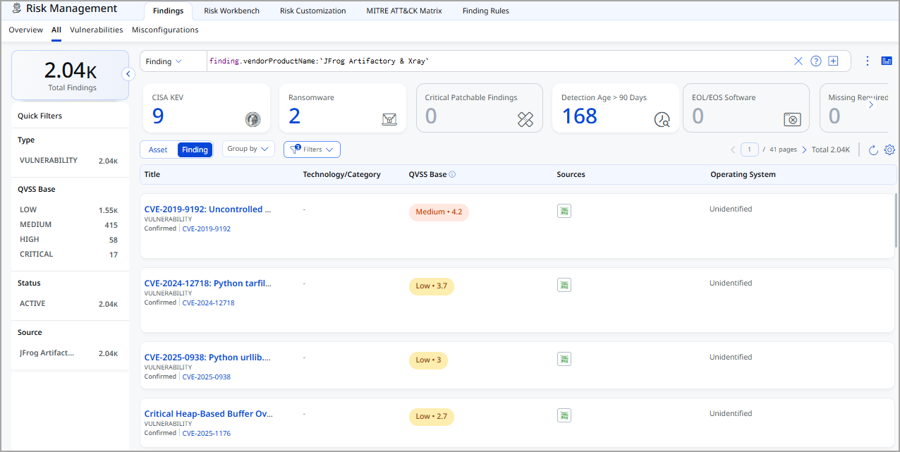Screen dimensions: 900x452
Task: Click the Ransomware card icon
Action: [389, 119]
